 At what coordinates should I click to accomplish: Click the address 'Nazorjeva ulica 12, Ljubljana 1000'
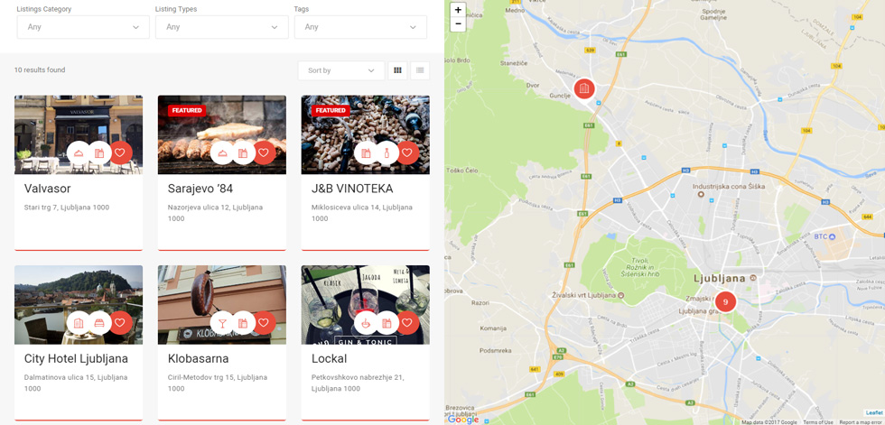[215, 213]
